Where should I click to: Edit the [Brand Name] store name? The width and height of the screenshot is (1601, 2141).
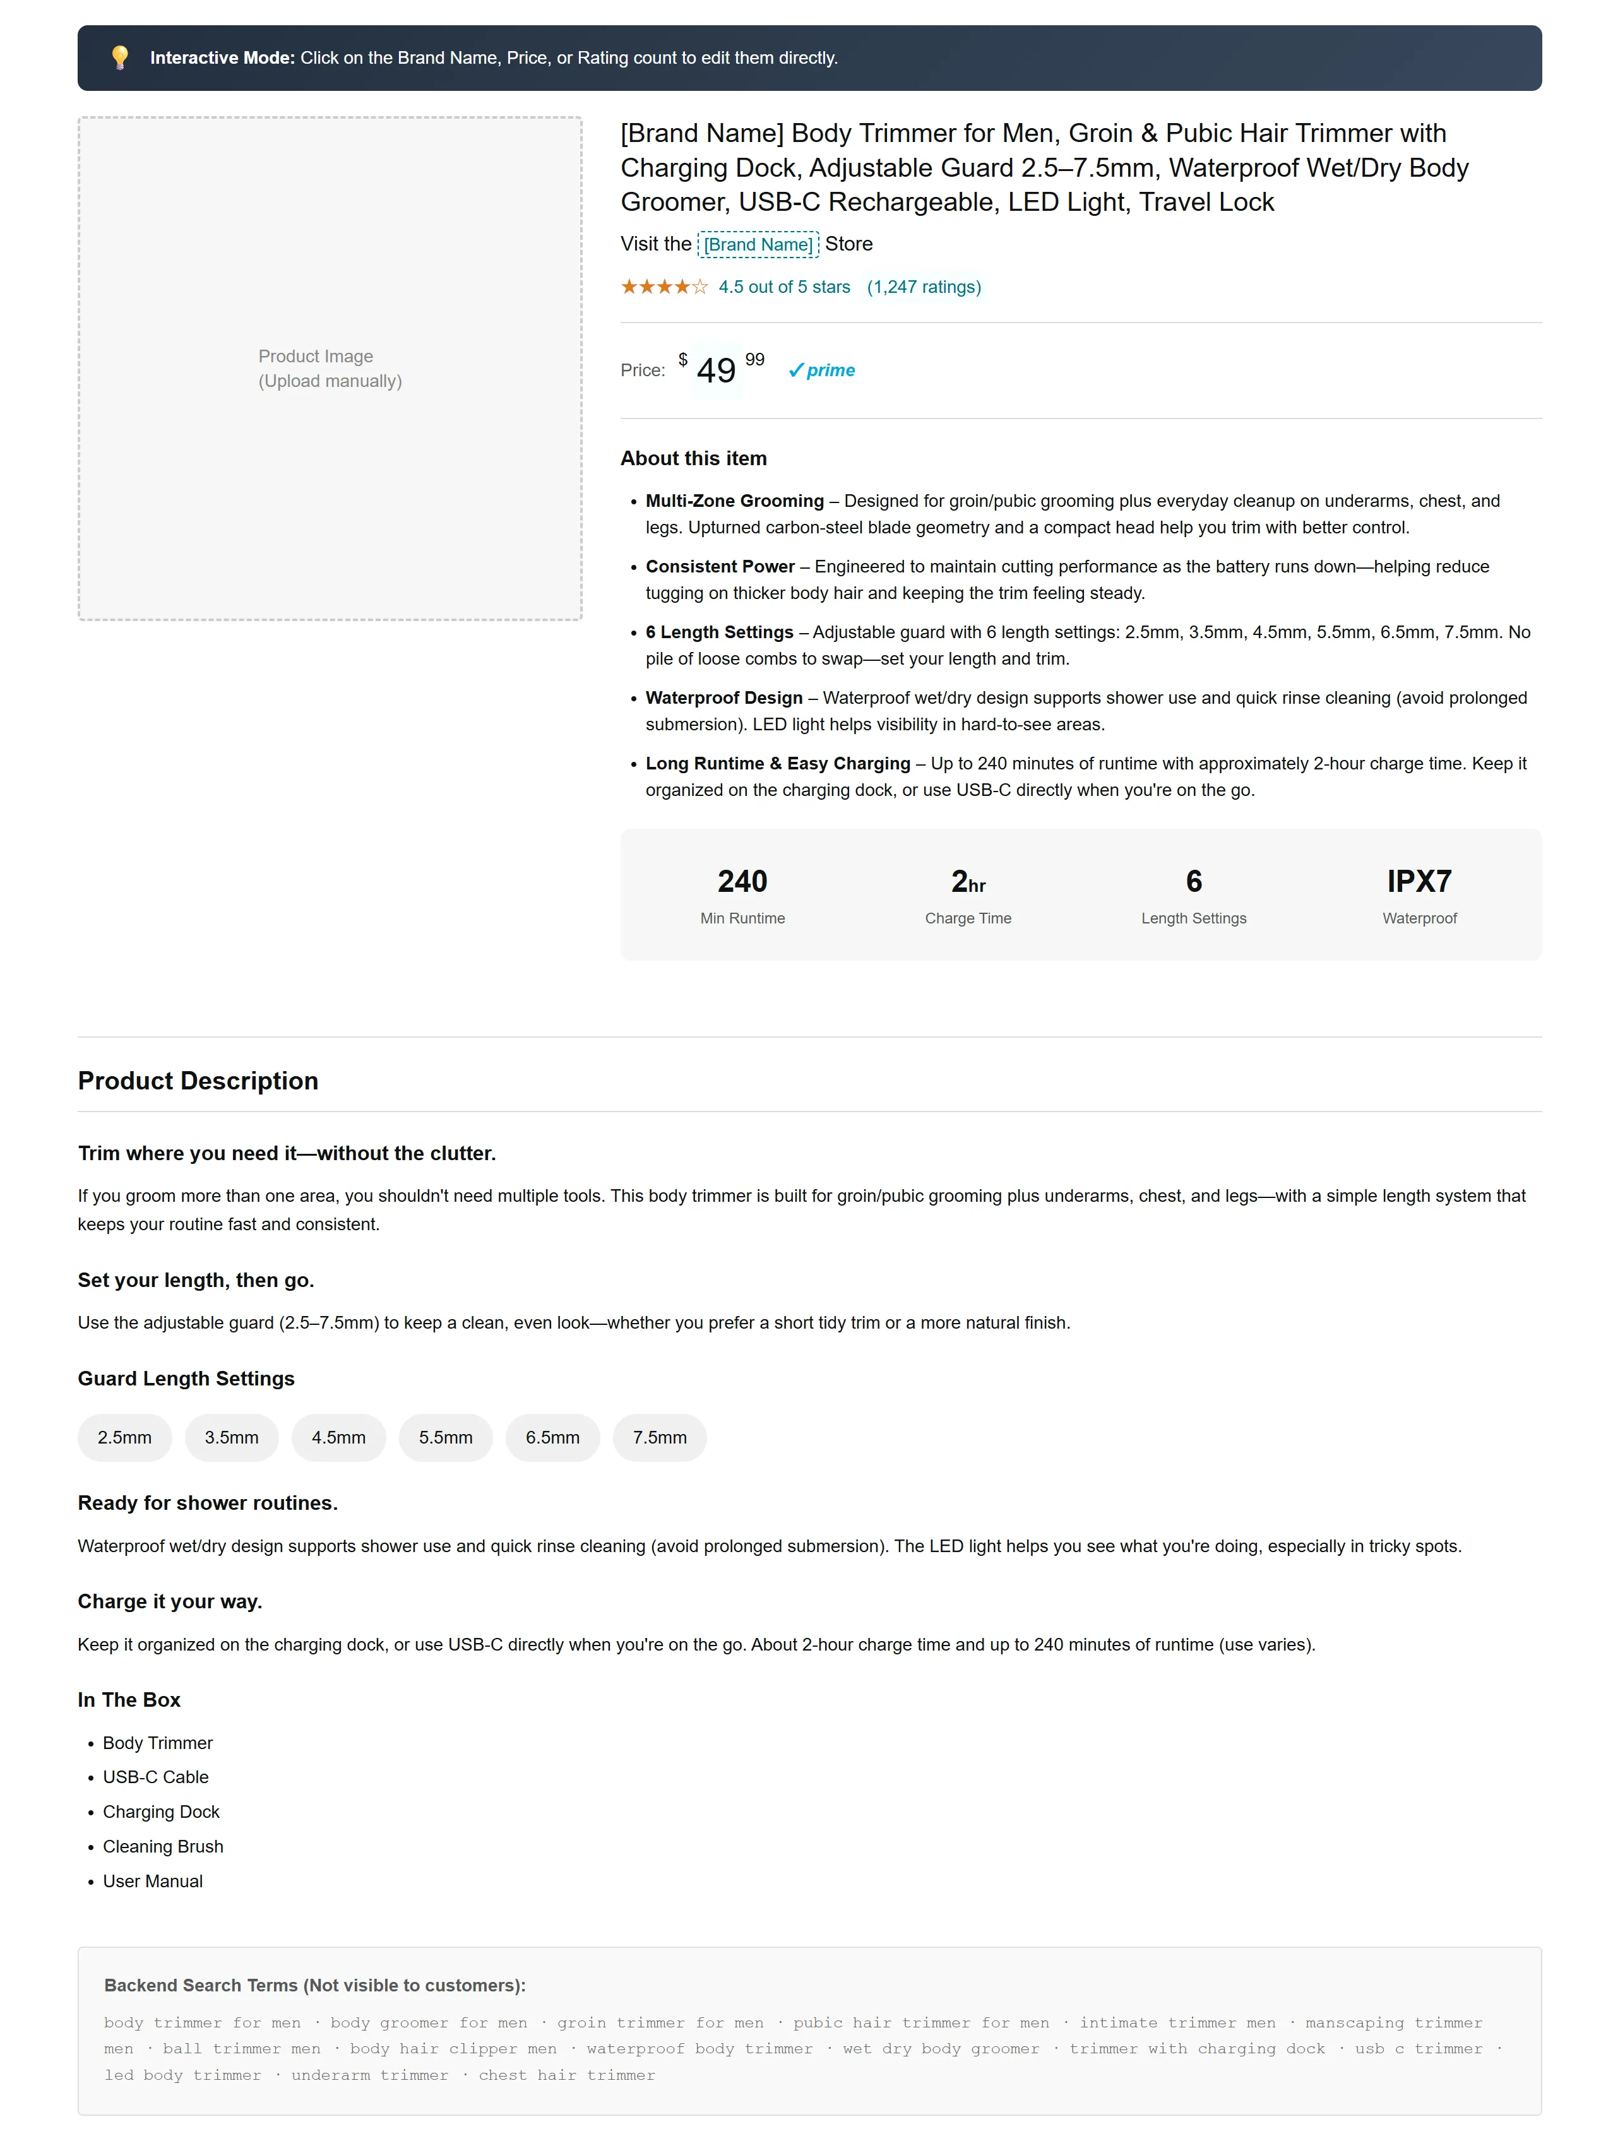pos(758,245)
